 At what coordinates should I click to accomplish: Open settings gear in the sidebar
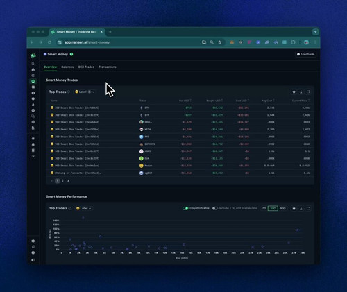(x=33, y=241)
